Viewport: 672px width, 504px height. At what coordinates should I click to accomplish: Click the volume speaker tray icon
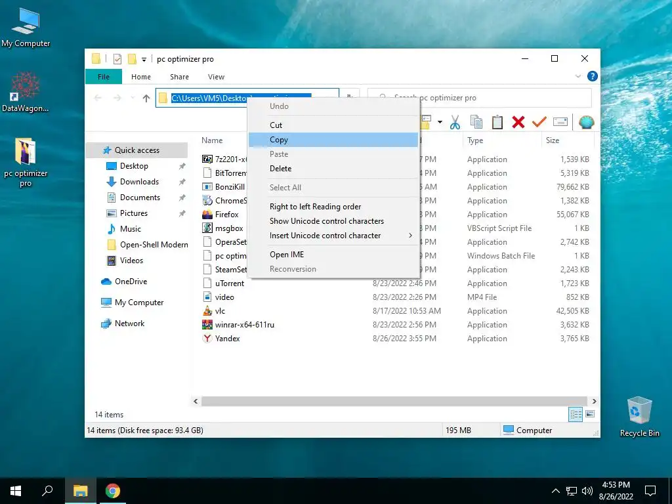coord(587,491)
